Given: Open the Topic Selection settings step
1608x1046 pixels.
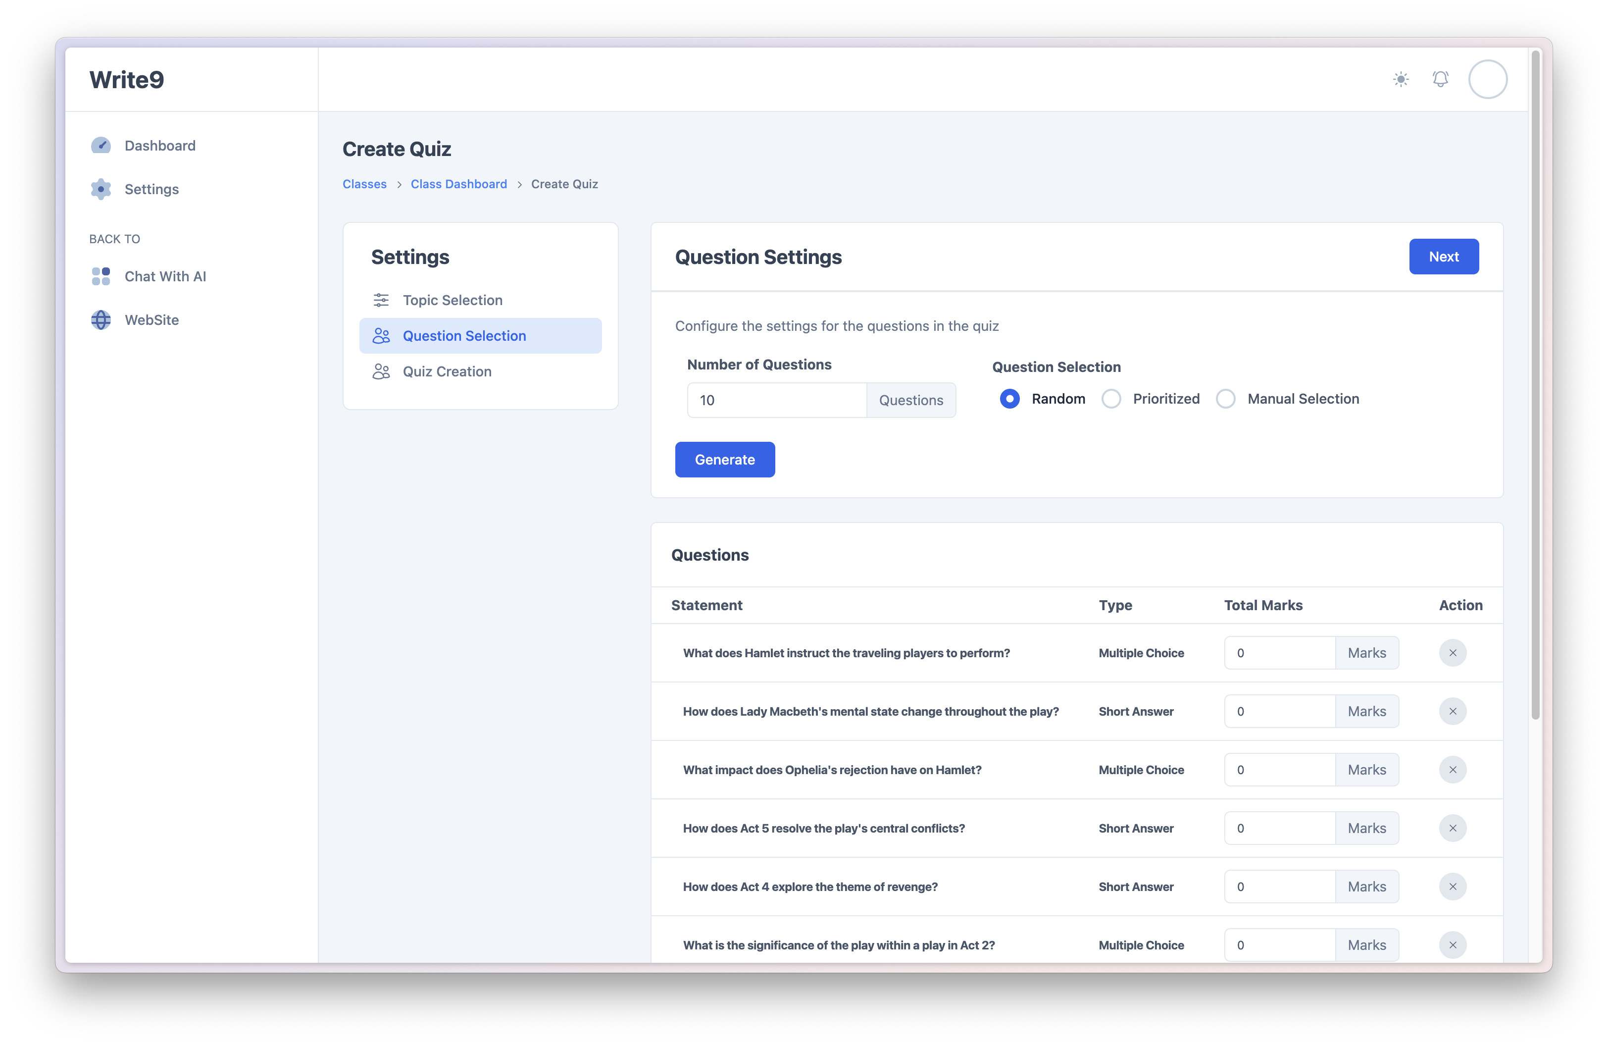Looking at the screenshot, I should (452, 300).
